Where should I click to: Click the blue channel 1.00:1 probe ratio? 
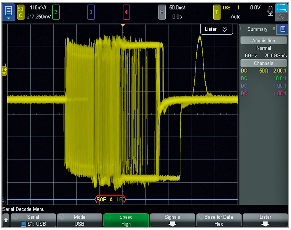(x=280, y=86)
